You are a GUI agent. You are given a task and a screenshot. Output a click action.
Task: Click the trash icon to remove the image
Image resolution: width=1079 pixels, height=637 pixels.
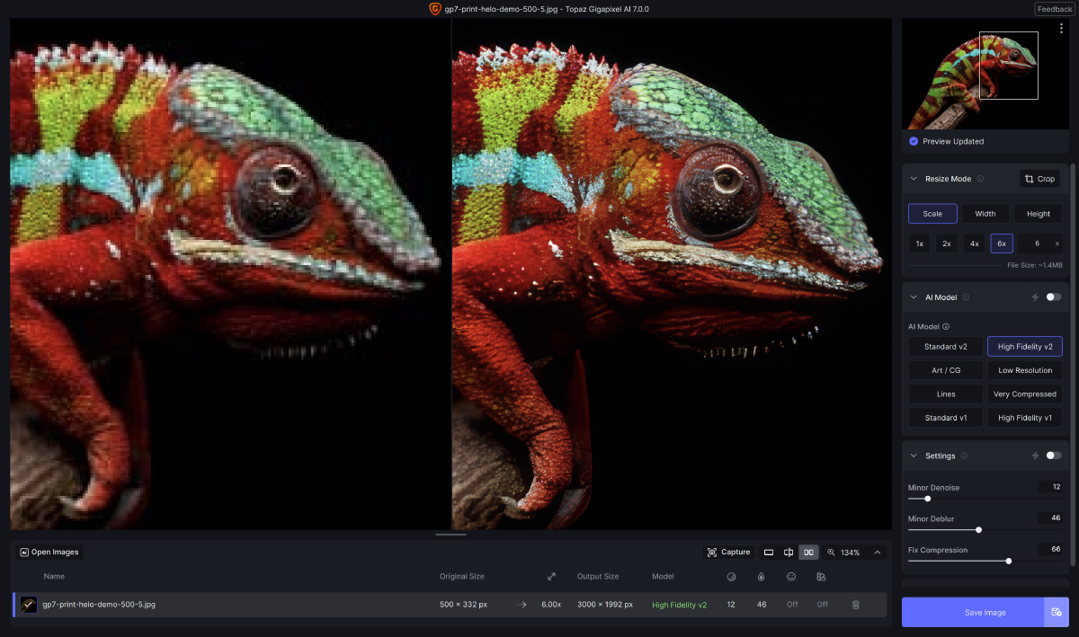pos(855,605)
